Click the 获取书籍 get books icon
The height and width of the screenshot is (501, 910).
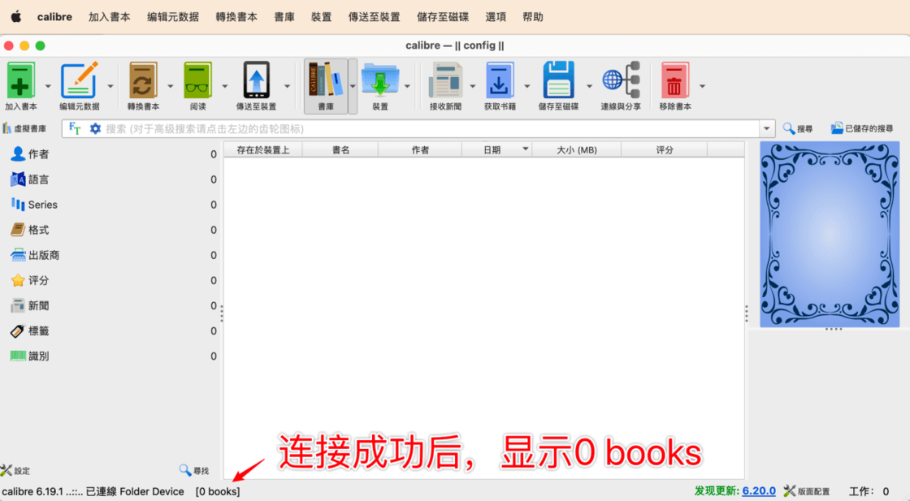pos(500,81)
